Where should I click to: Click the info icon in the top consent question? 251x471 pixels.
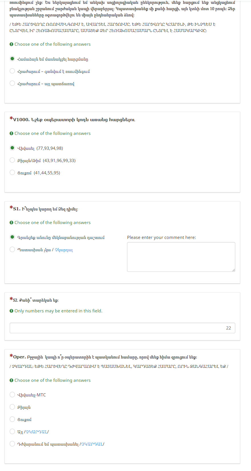11,44
